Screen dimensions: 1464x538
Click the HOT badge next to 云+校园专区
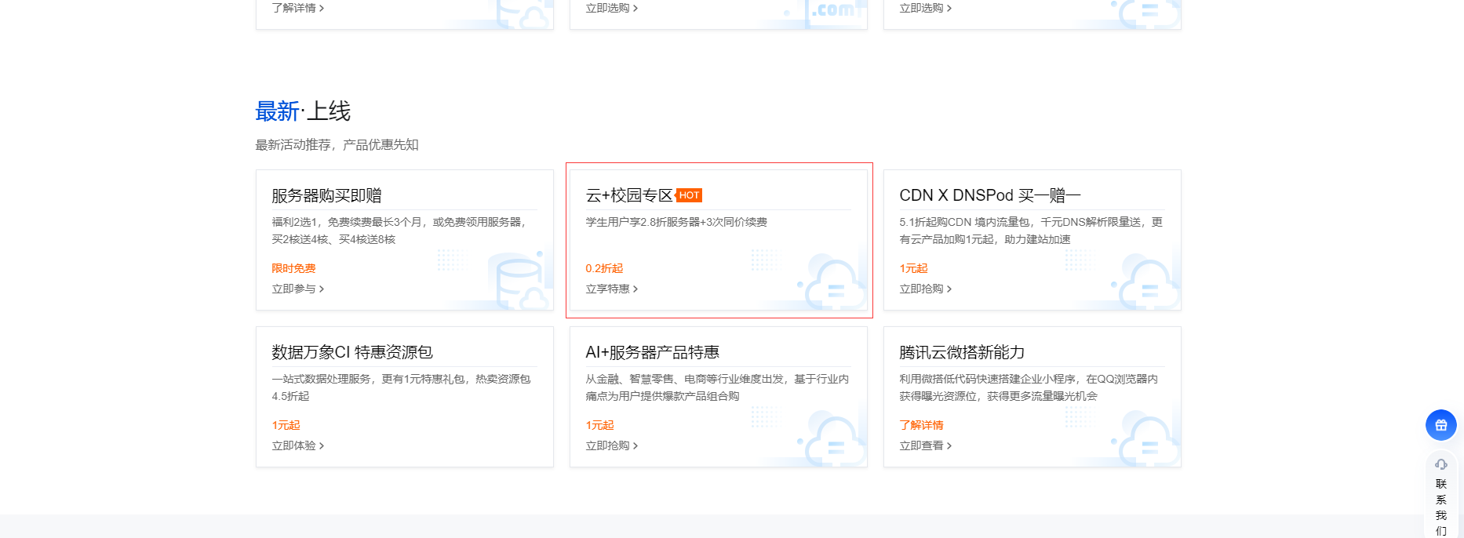[689, 195]
